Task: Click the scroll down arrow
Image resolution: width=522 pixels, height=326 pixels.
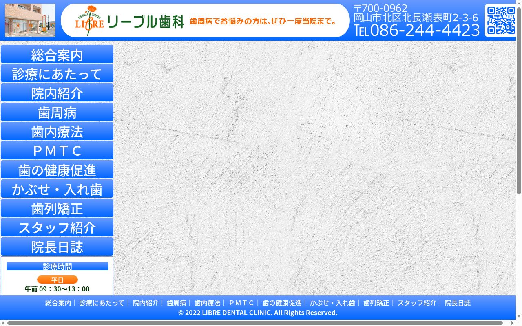Action: [x=519, y=317]
